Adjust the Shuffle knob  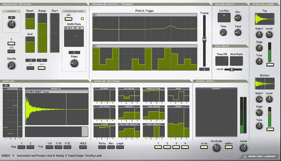11,66
